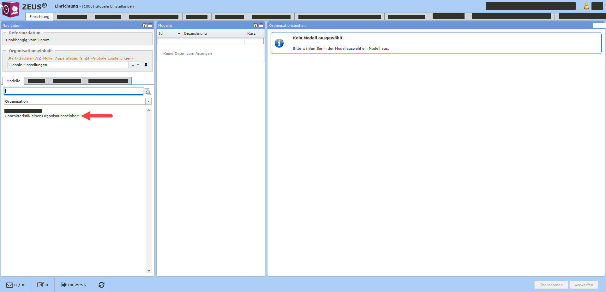Image resolution: width=606 pixels, height=292 pixels.
Task: Open help for the Modelle panel
Action: click(x=255, y=26)
